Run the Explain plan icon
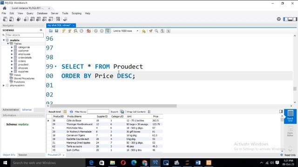 pyautogui.click(x=75, y=31)
